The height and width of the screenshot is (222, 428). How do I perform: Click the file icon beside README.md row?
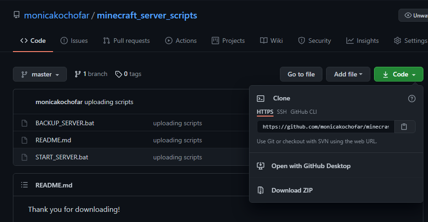click(x=24, y=140)
